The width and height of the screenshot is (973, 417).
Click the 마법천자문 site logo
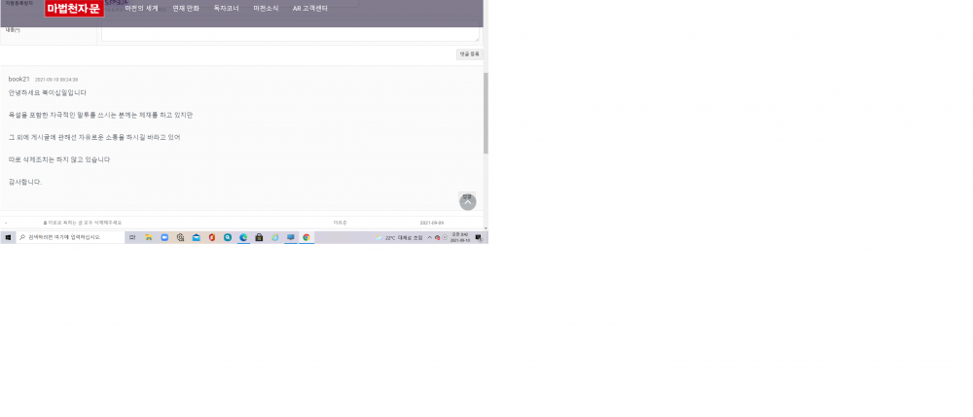point(74,9)
